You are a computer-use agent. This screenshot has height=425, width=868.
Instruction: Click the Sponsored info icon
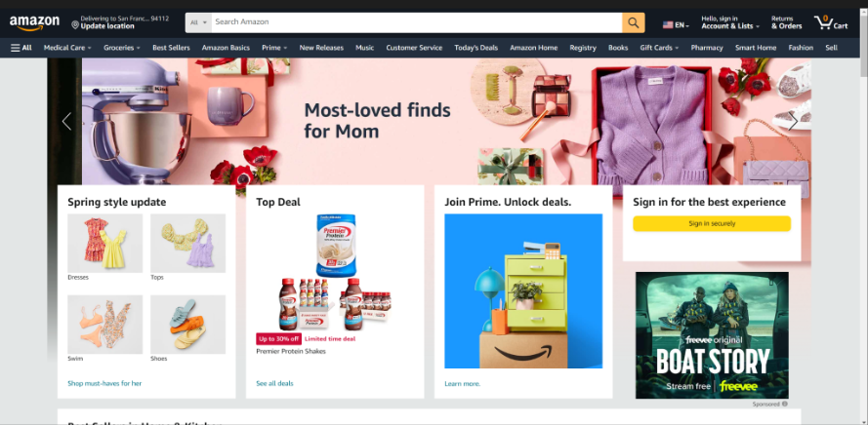tap(784, 404)
